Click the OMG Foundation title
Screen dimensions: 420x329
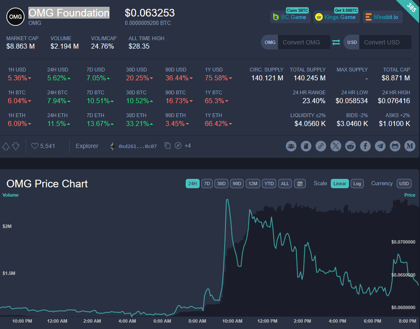tap(69, 13)
